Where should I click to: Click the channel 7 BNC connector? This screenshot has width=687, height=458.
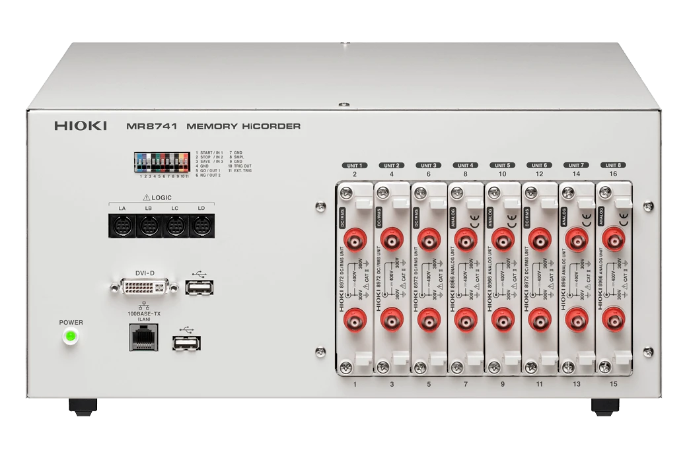[466, 321]
